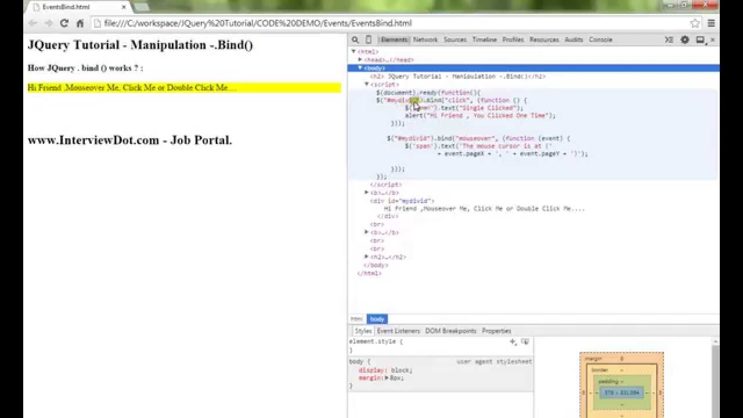The width and height of the screenshot is (743, 418).
Task: Add a new style rule with plus icon
Action: coord(513,342)
